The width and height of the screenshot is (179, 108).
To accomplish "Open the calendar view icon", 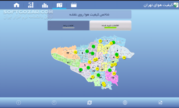I will pyautogui.click(x=74, y=5).
